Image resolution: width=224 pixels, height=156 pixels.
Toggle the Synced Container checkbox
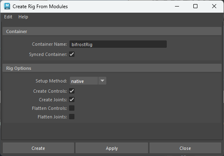tap(72, 54)
